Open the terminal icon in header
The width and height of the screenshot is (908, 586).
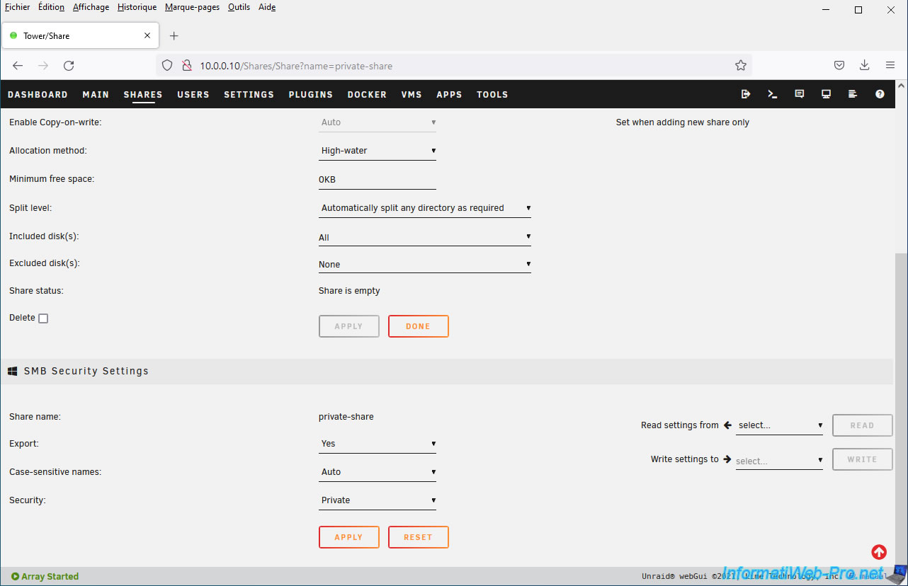(x=773, y=94)
